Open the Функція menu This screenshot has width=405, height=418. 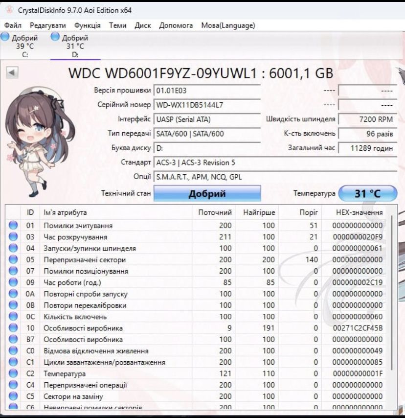(x=88, y=25)
